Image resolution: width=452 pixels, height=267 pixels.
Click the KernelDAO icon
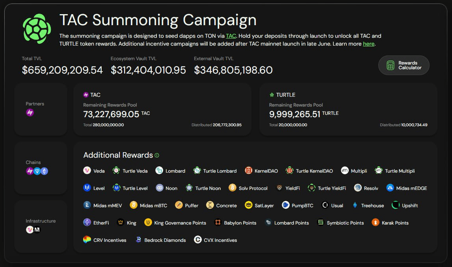tap(249, 171)
